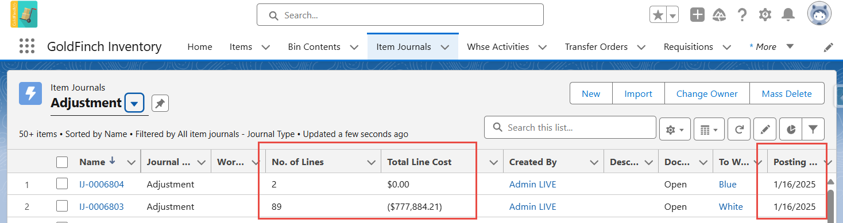843x223 pixels.
Task: Open Salesforce Trailhead guidance icon
Action: (x=719, y=15)
